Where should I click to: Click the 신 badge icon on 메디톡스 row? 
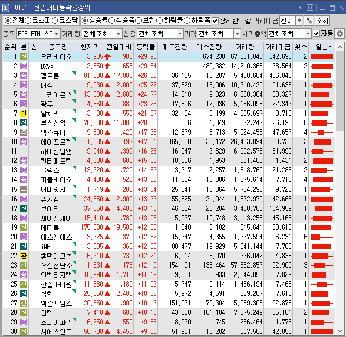tap(24, 227)
